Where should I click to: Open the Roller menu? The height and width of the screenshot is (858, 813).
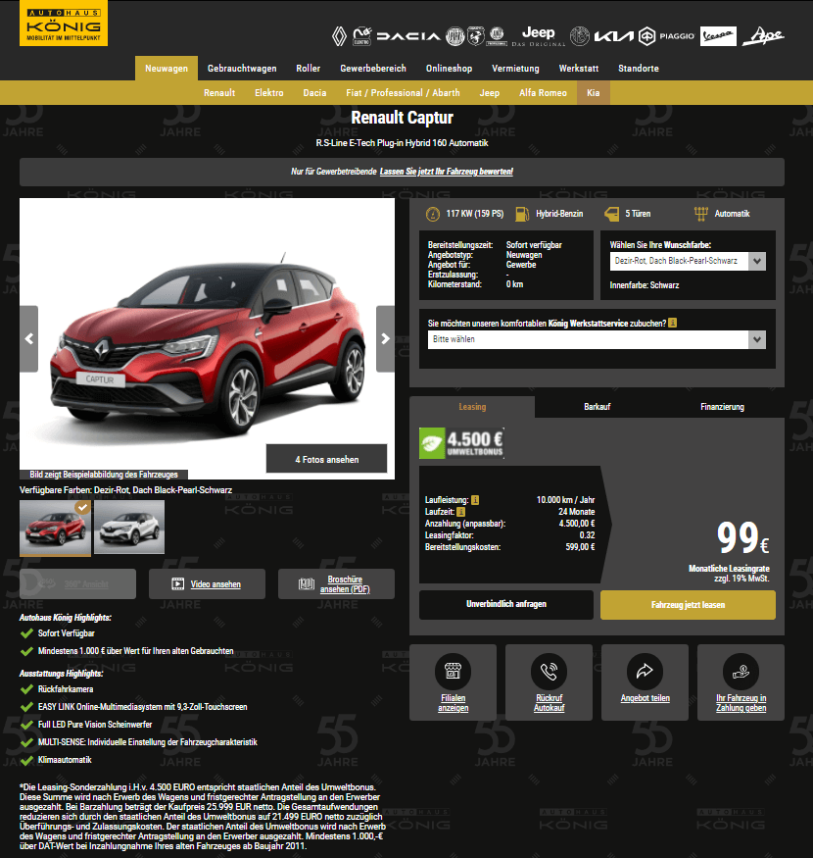pos(308,69)
